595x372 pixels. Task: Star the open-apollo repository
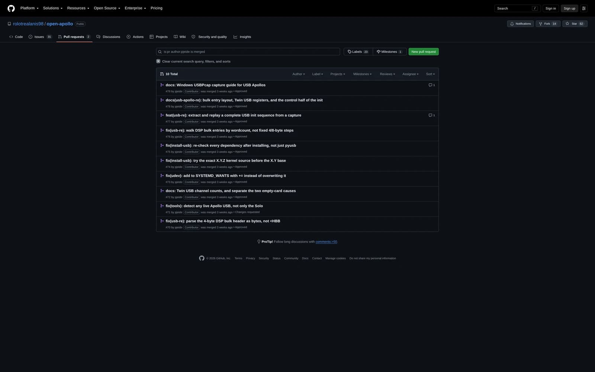[x=575, y=24]
